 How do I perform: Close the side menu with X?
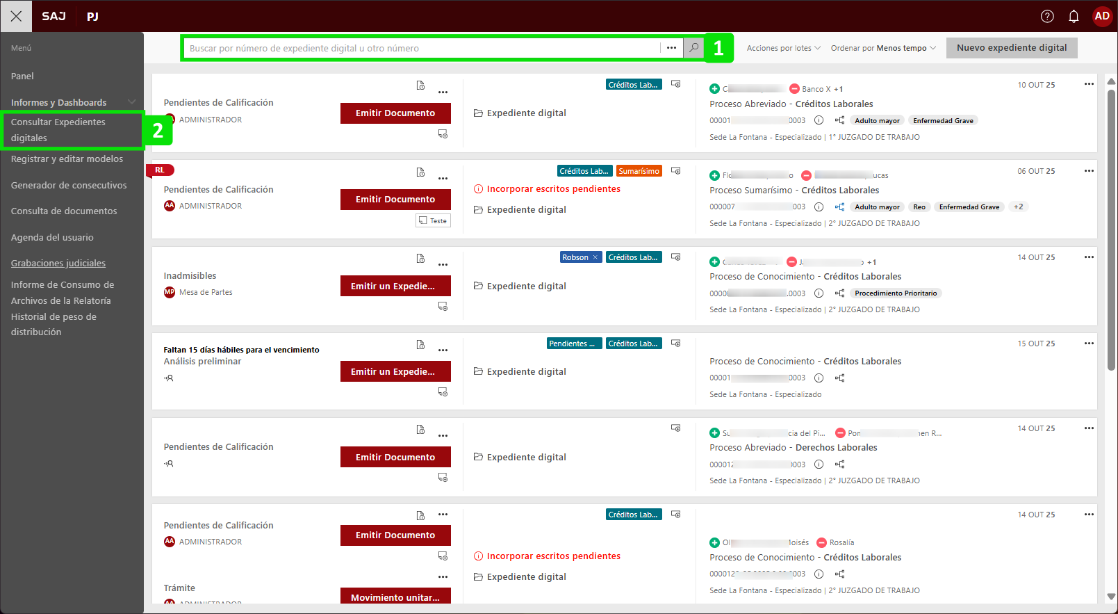click(x=16, y=16)
